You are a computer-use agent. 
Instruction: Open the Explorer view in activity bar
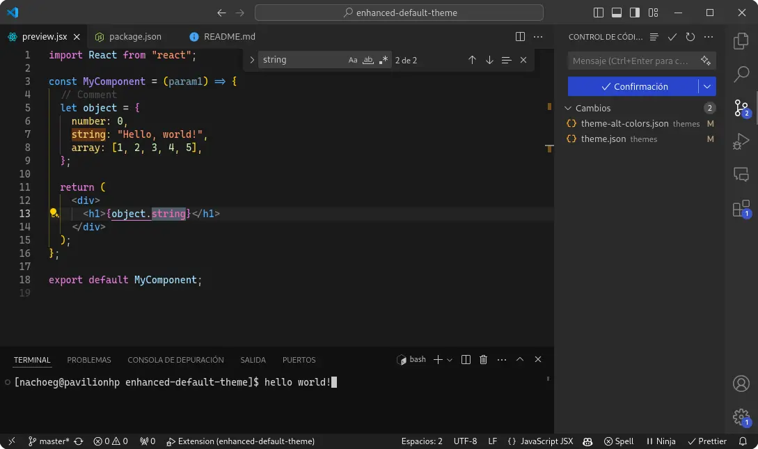point(741,42)
